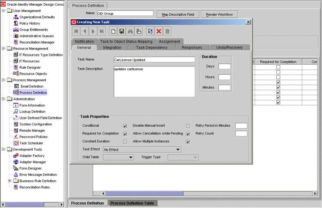Screen dimensions: 322x208
Task: Collapse the Development Tools folder
Action: pyautogui.click(x=3, y=149)
